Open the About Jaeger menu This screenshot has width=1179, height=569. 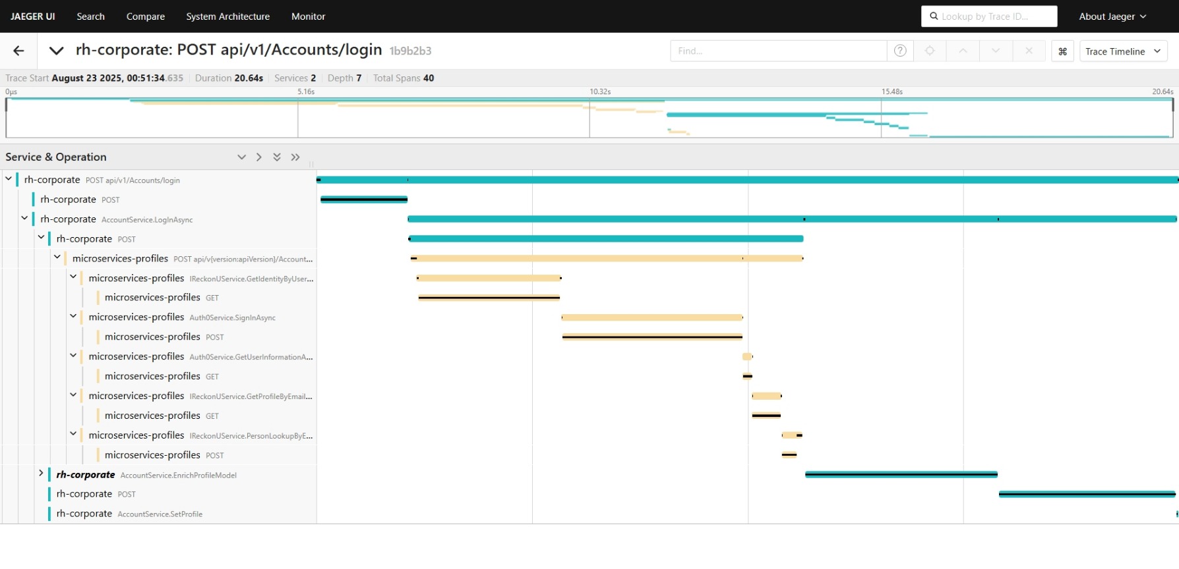click(x=1112, y=16)
